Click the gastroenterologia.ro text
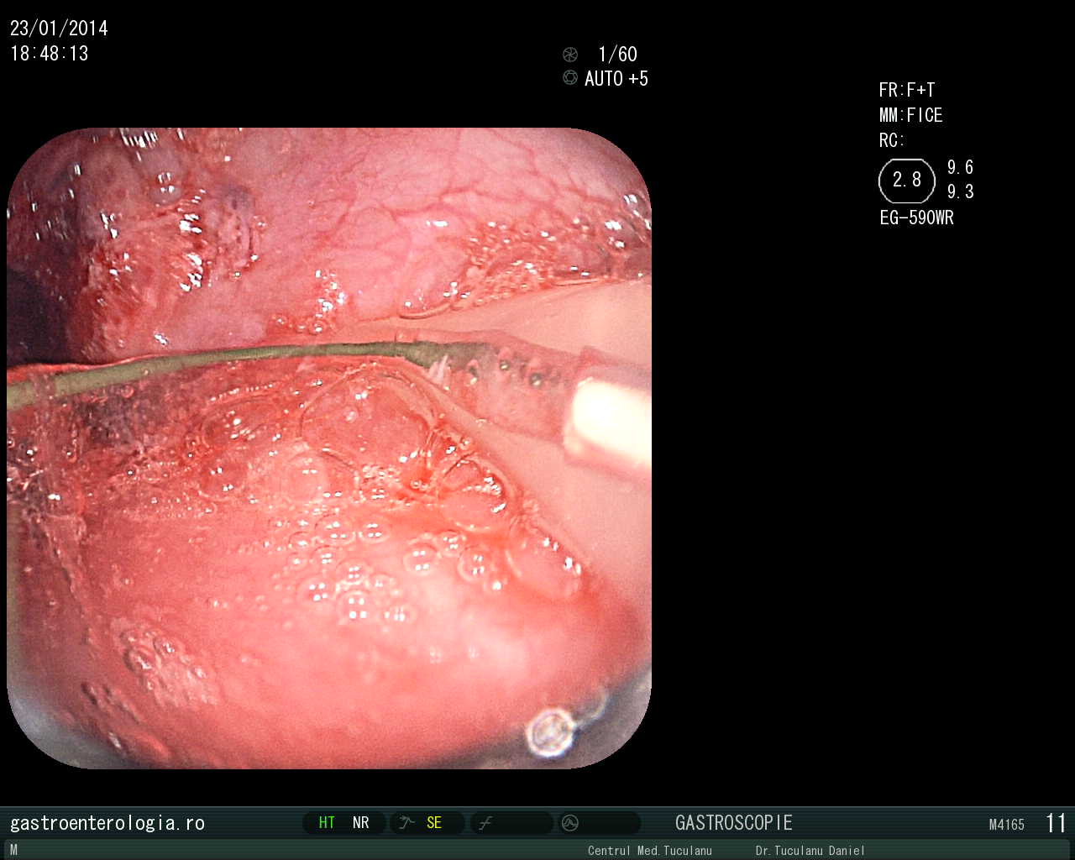Image resolution: width=1075 pixels, height=860 pixels. point(107,823)
